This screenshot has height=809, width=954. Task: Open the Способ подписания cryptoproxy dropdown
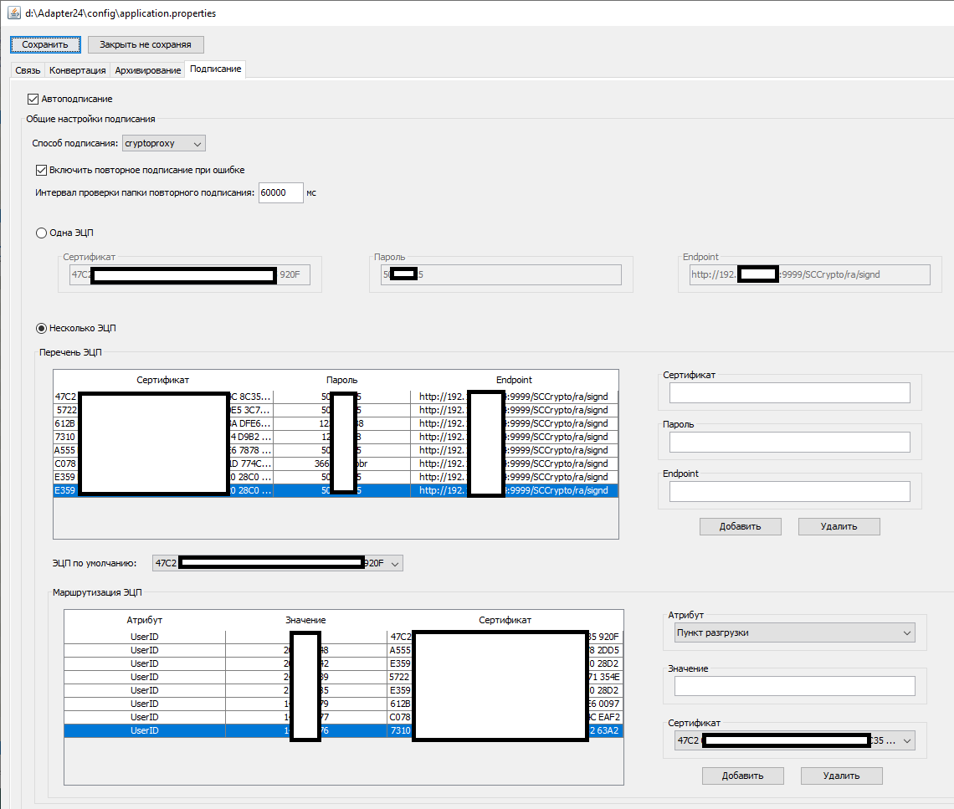click(164, 143)
